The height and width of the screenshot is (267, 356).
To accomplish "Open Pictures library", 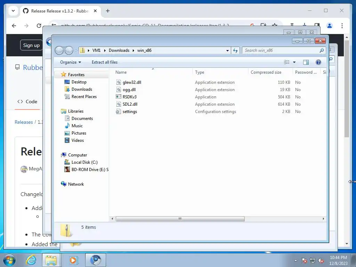I will [x=79, y=133].
